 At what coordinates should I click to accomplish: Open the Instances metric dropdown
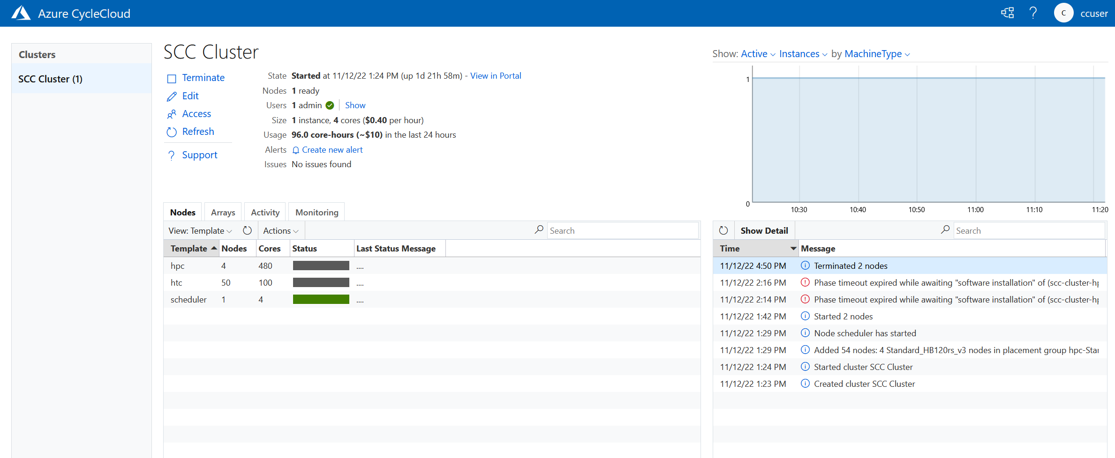pyautogui.click(x=803, y=54)
